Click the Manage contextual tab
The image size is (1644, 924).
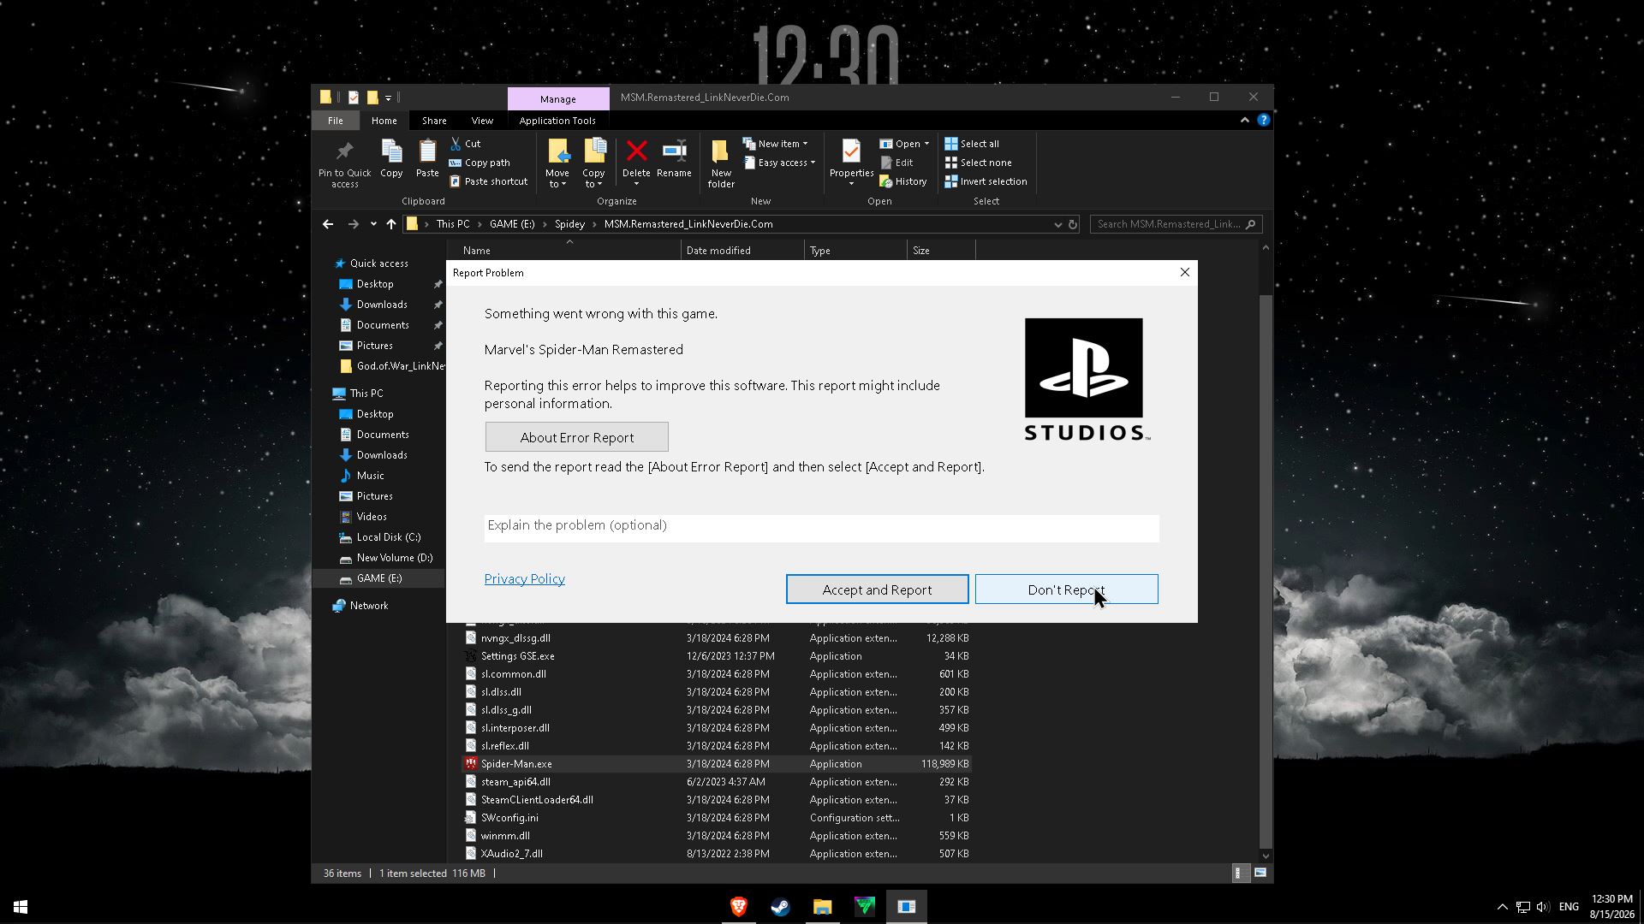(x=558, y=99)
